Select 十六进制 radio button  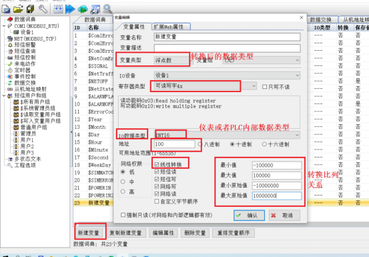[x=264, y=144]
